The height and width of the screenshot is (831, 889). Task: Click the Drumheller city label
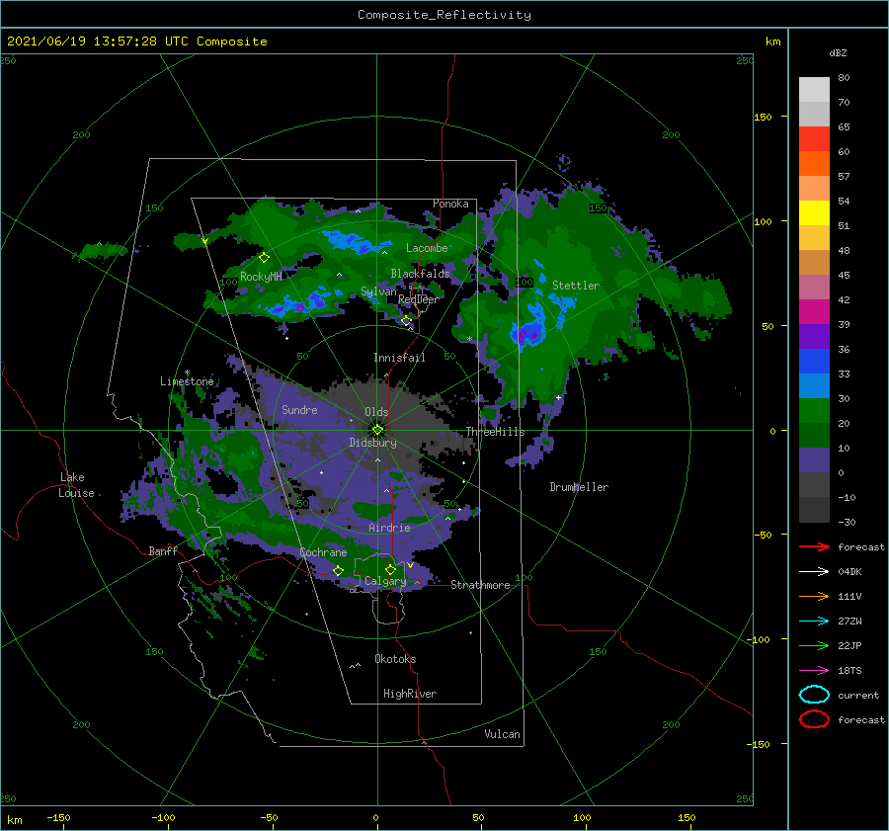[579, 487]
